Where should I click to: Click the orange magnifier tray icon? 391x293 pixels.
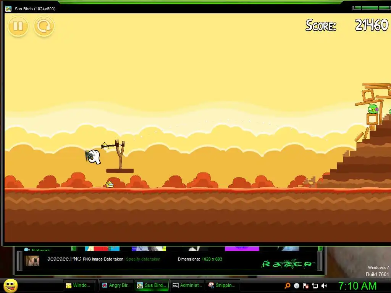click(288, 285)
